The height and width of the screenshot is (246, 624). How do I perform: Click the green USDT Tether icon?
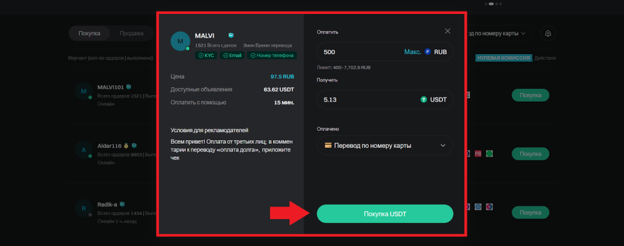(424, 99)
